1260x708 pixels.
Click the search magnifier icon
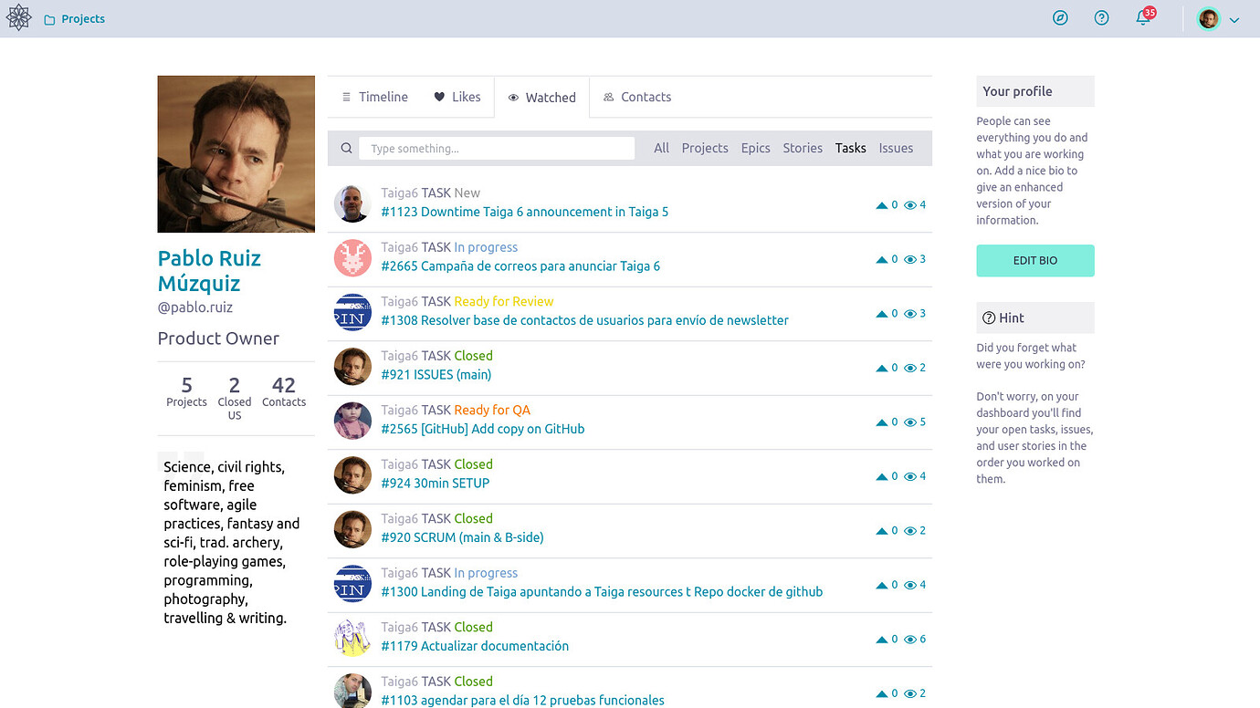[347, 149]
